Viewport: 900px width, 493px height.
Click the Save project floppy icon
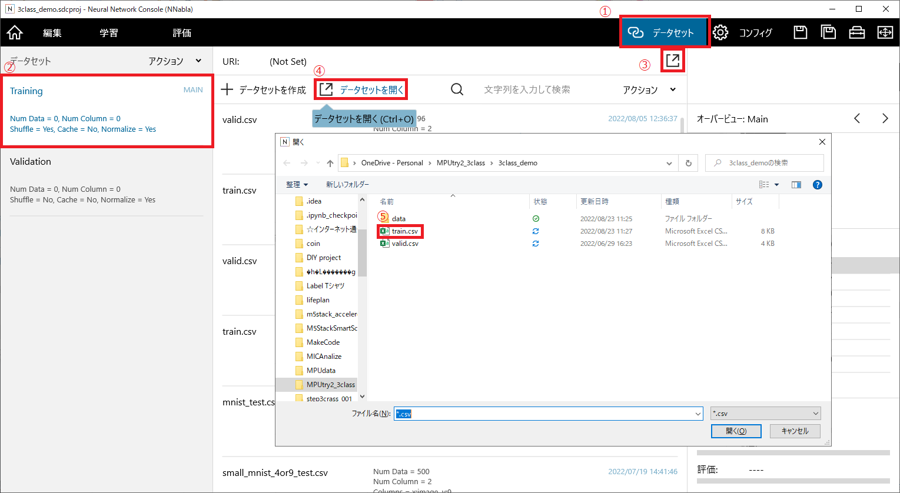(x=800, y=32)
